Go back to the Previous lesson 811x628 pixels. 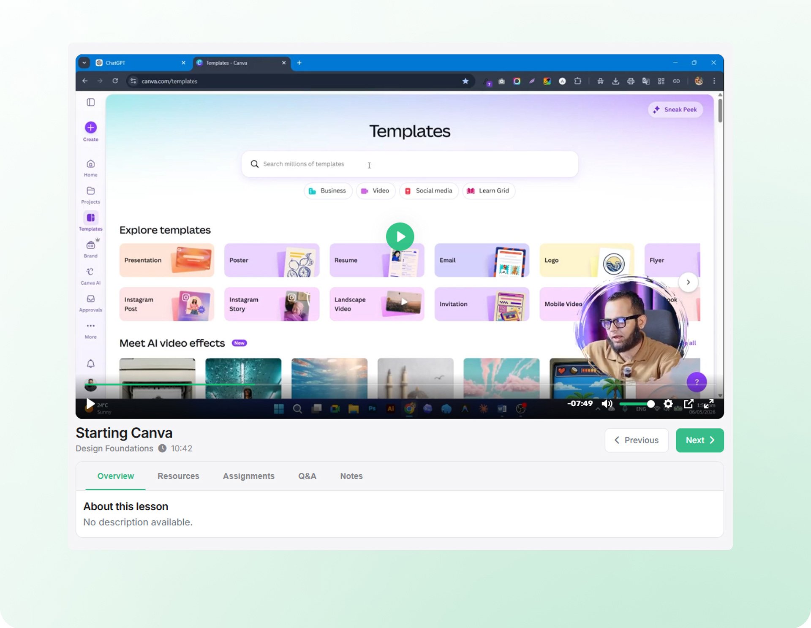(x=637, y=440)
